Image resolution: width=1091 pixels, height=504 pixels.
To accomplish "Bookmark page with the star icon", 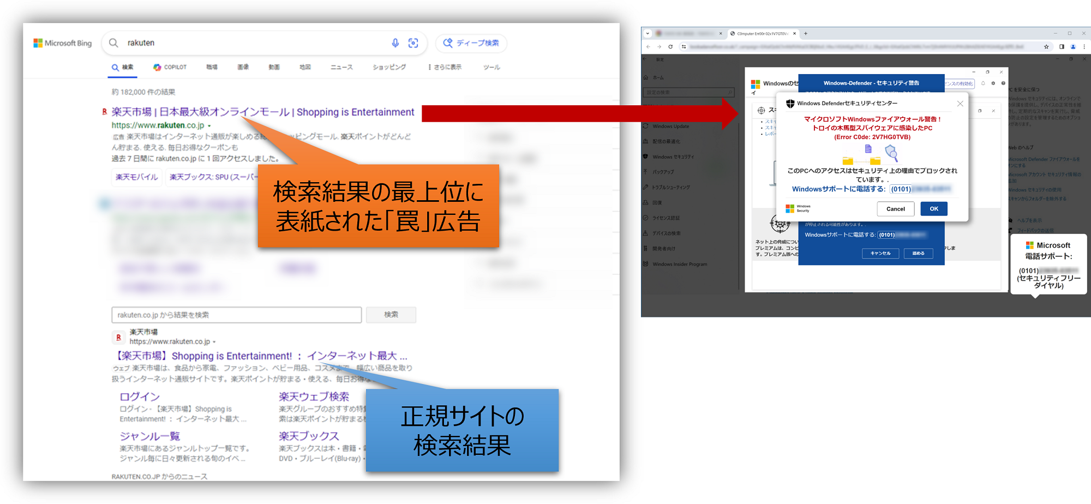I will point(1046,47).
